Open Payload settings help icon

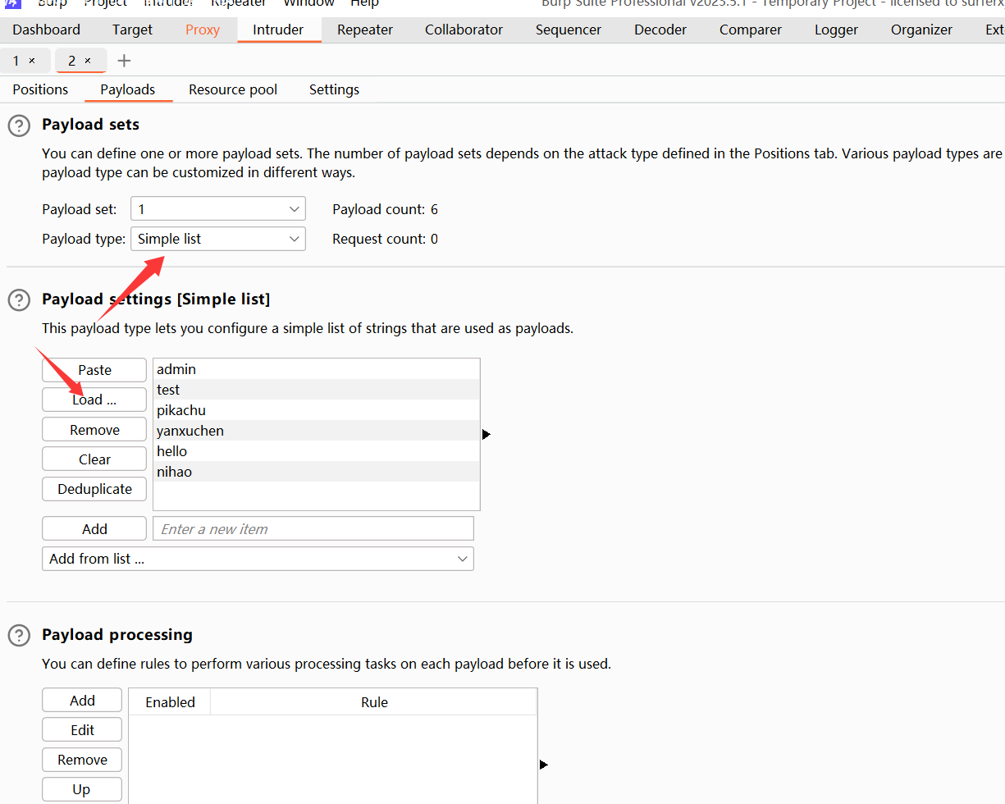18,300
